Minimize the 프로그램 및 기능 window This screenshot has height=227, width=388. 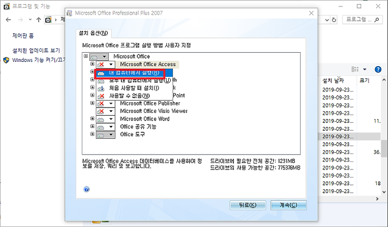click(x=340, y=6)
